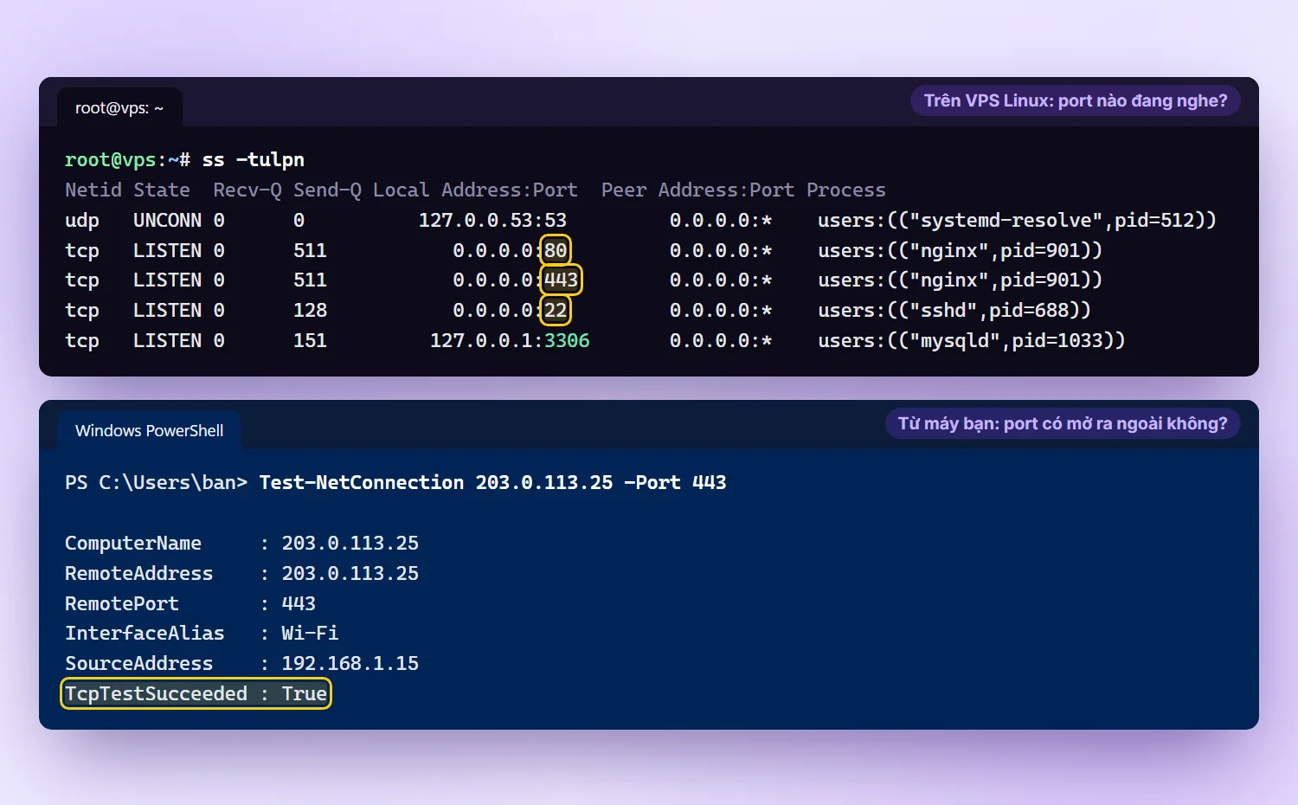
Task: Select the root@vps: ~ terminal tab
Action: pos(119,108)
